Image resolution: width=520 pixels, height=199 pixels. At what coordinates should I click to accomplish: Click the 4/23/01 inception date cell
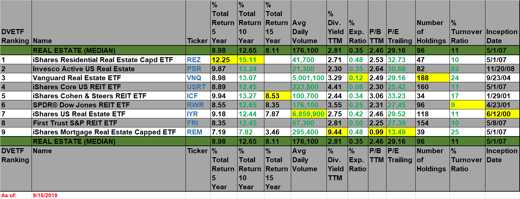tap(502, 105)
